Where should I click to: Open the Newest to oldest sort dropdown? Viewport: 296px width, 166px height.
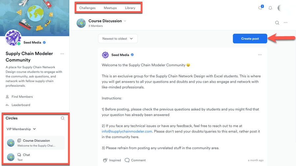click(x=118, y=39)
